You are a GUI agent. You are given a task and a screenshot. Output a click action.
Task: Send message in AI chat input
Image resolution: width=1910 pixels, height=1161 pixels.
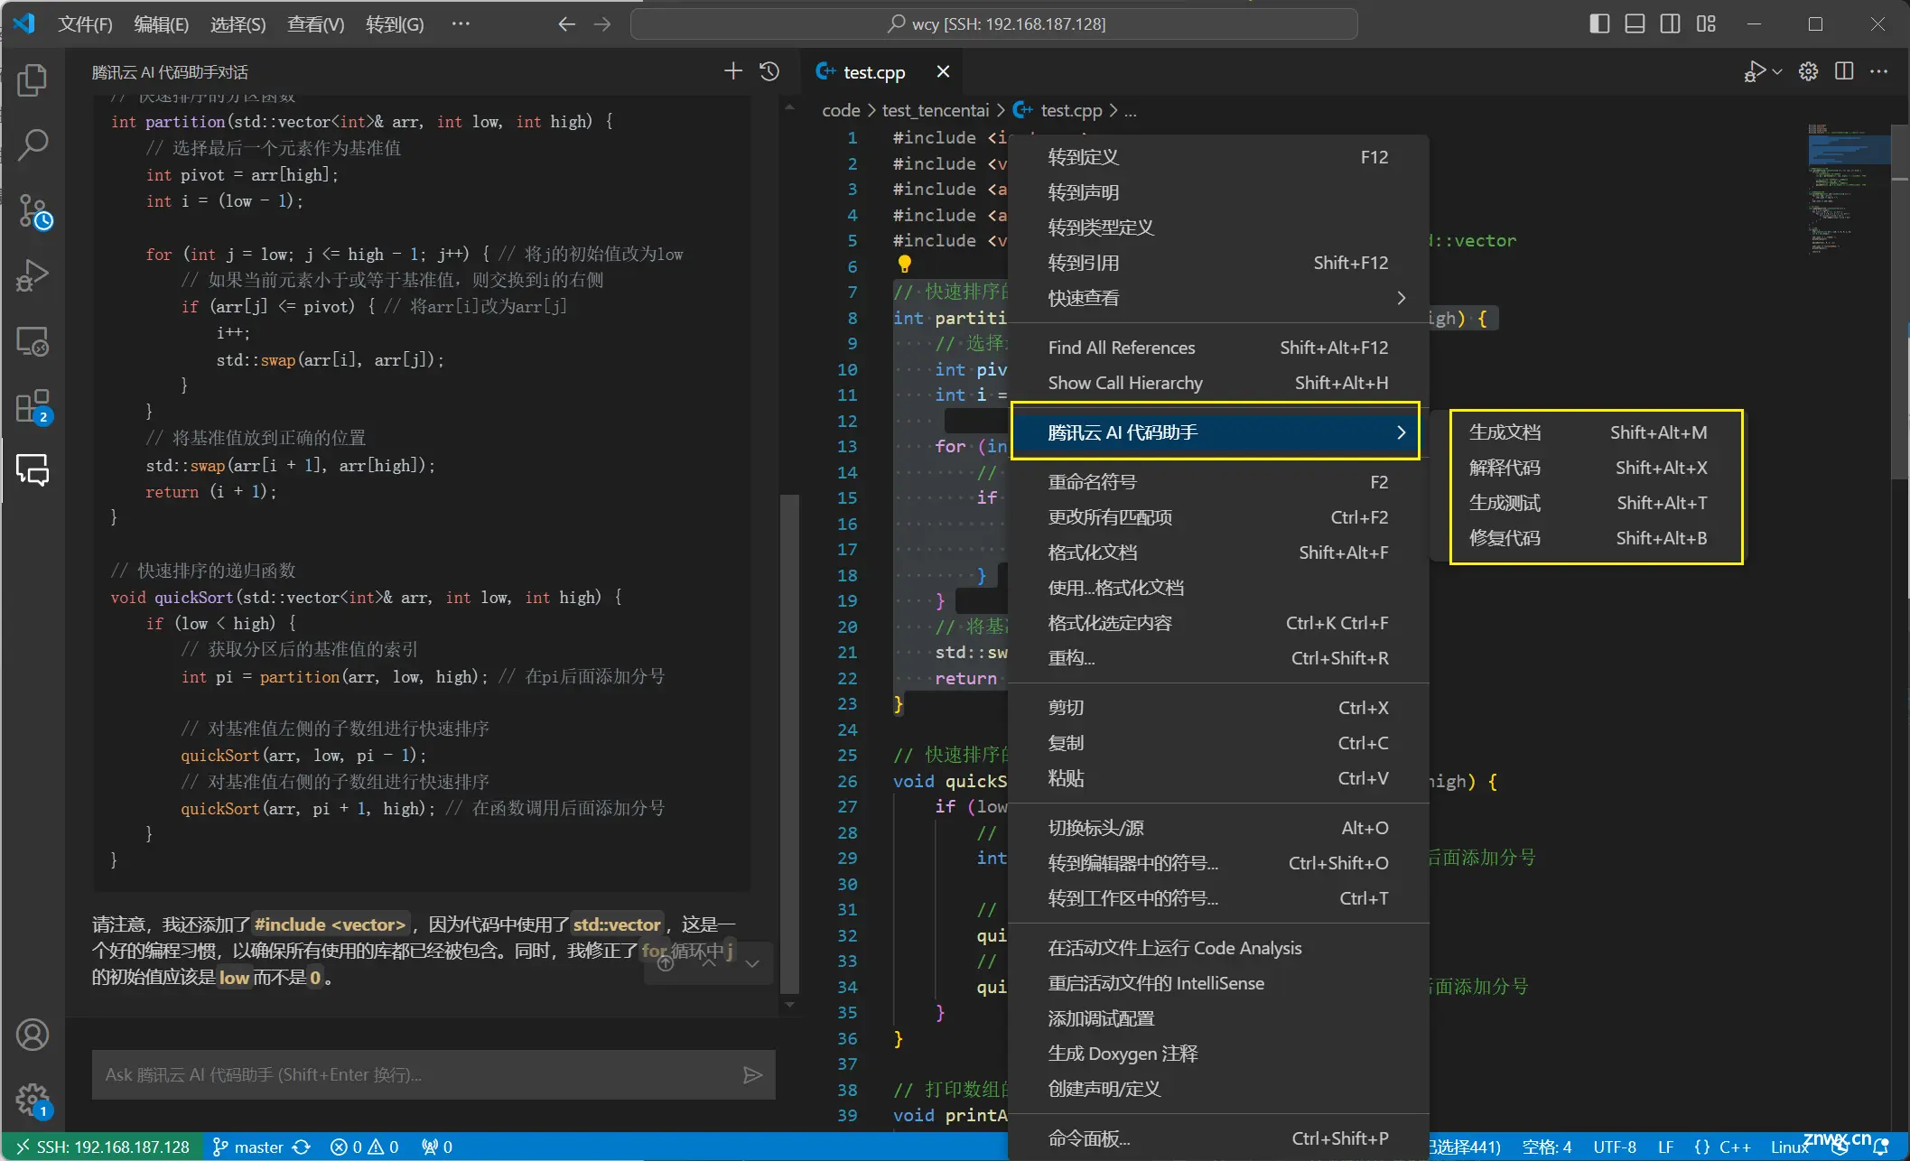[752, 1074]
